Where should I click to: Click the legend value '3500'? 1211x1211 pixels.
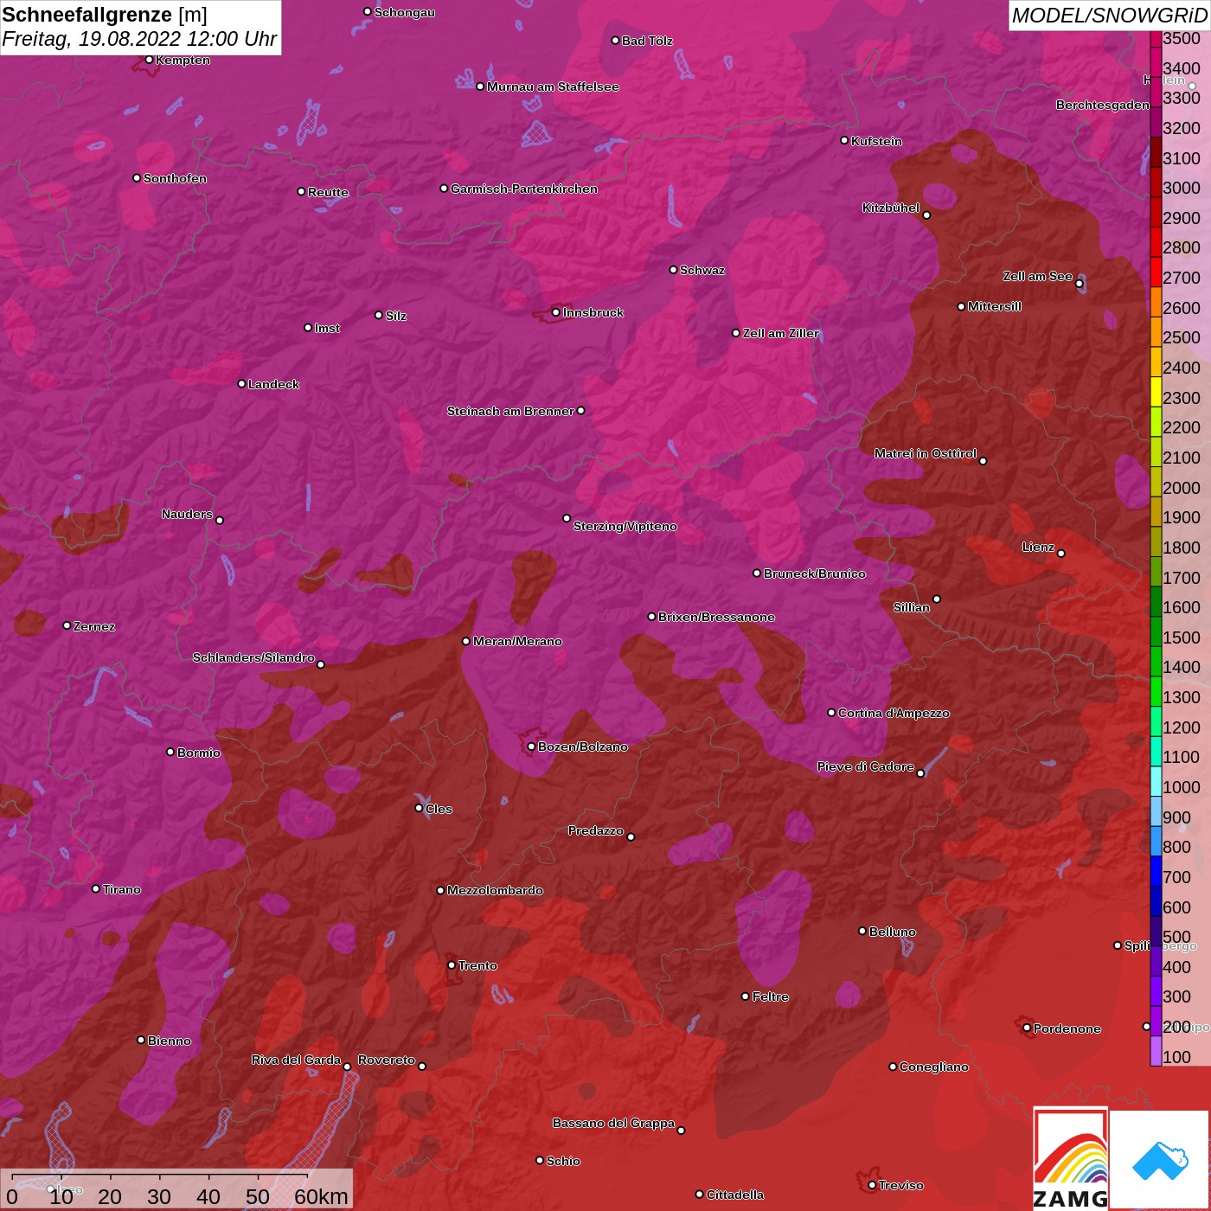[1182, 38]
